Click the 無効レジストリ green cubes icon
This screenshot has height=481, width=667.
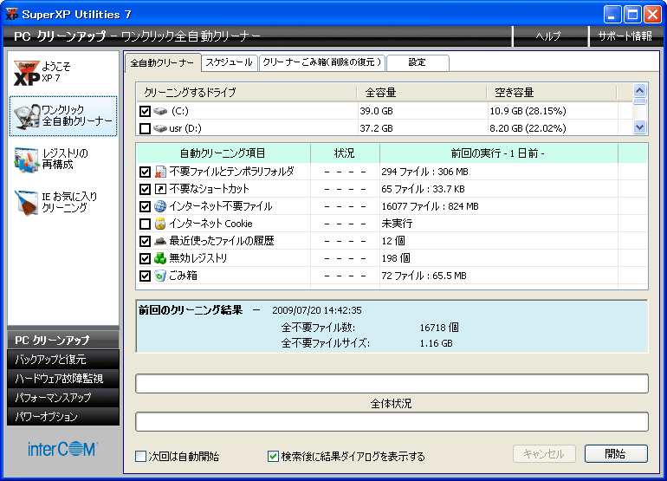[x=160, y=258]
